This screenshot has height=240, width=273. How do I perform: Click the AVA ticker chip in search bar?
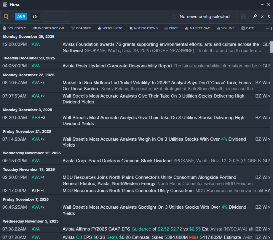coord(21,17)
